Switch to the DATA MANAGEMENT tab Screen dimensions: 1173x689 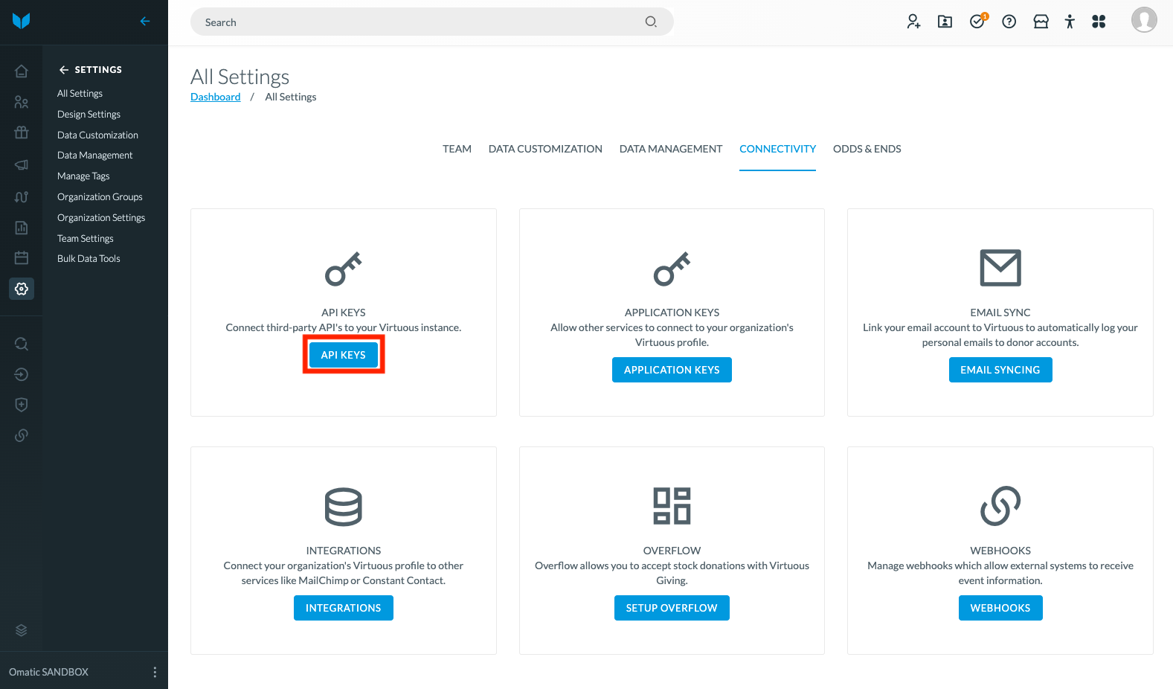(671, 149)
